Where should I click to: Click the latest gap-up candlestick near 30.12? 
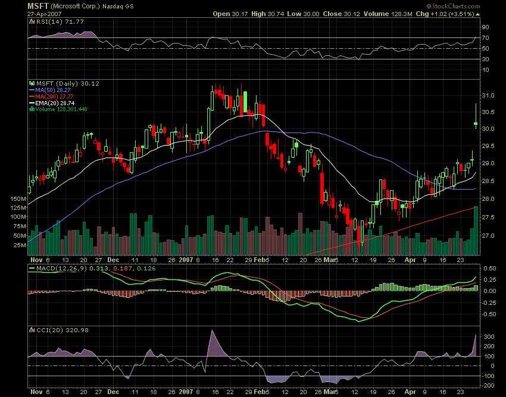pos(476,124)
